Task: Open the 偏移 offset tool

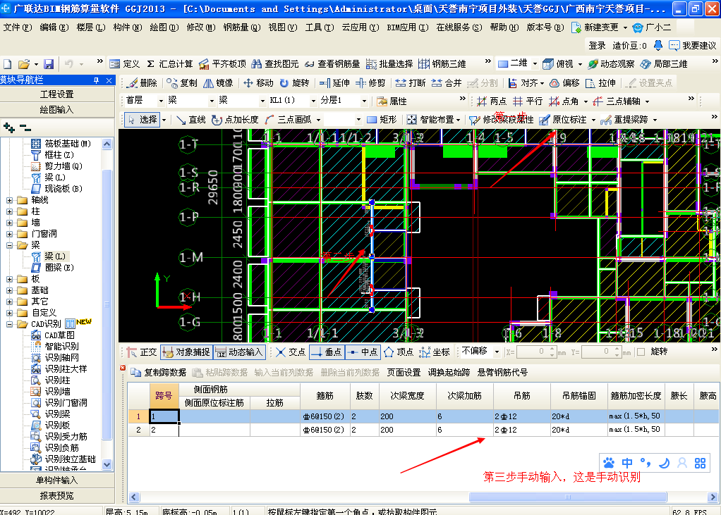Action: pos(564,83)
